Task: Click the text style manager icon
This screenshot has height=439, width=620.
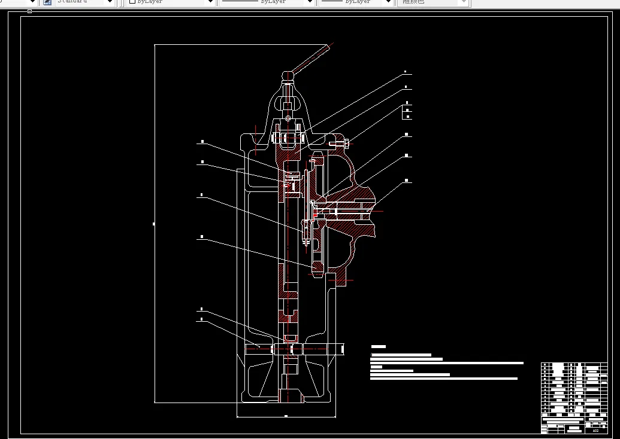Action: point(47,2)
